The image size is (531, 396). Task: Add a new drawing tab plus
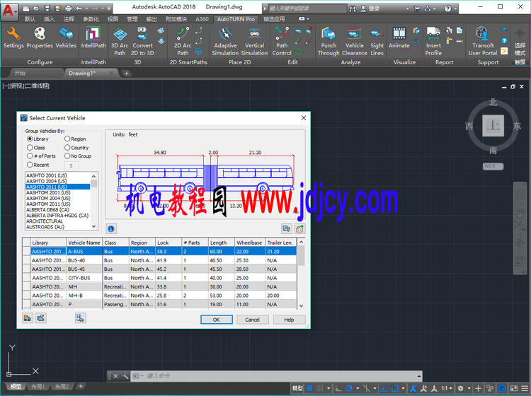[126, 73]
